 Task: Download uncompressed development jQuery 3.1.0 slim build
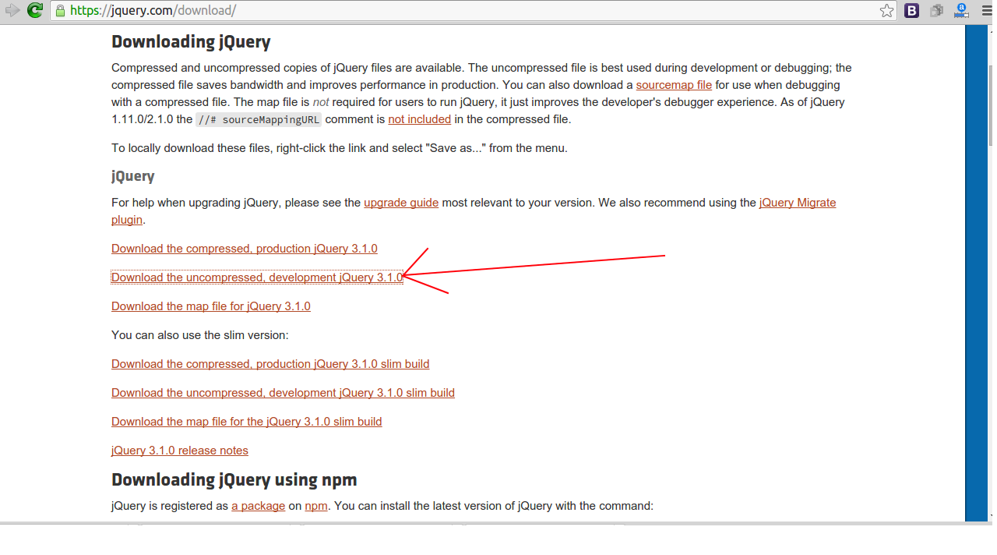pos(283,393)
